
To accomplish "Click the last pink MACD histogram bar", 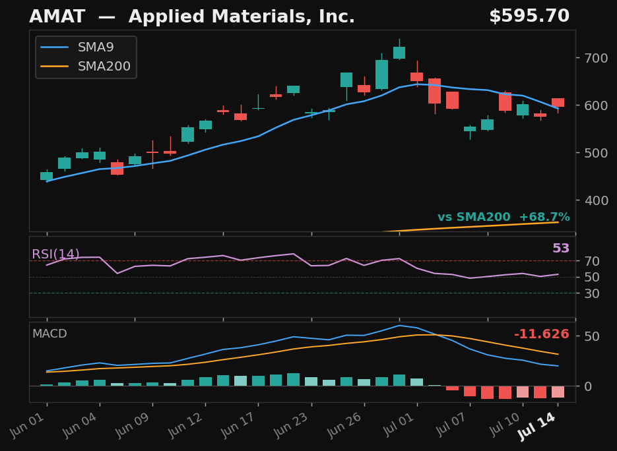I will tap(558, 392).
